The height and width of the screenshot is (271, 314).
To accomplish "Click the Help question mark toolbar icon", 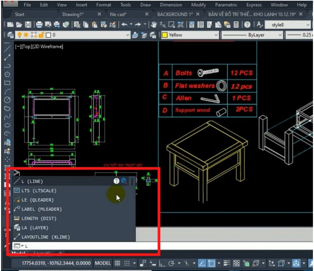I will click(247, 25).
